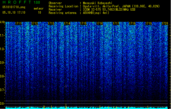Select the 1.0 frequency axis label
Viewport: 171px width, 109px height.
coord(2,49)
